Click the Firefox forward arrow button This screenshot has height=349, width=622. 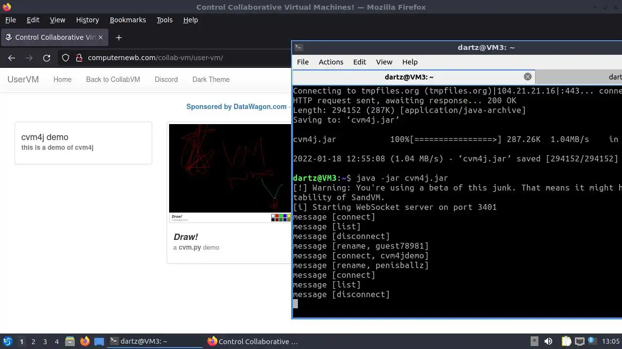tap(29, 58)
